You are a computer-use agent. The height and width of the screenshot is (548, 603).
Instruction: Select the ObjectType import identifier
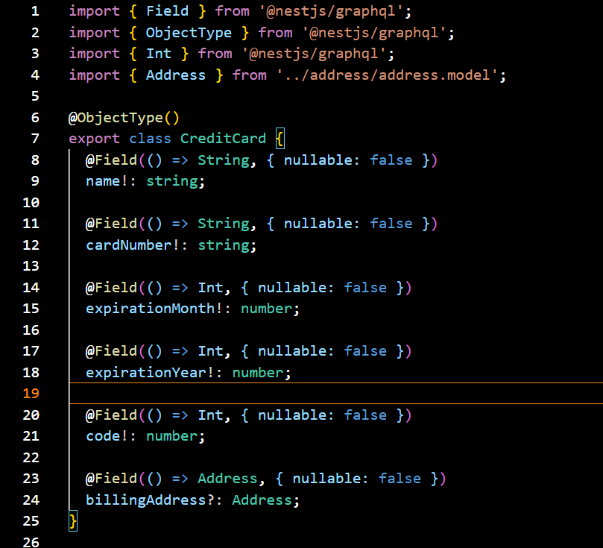(x=188, y=32)
